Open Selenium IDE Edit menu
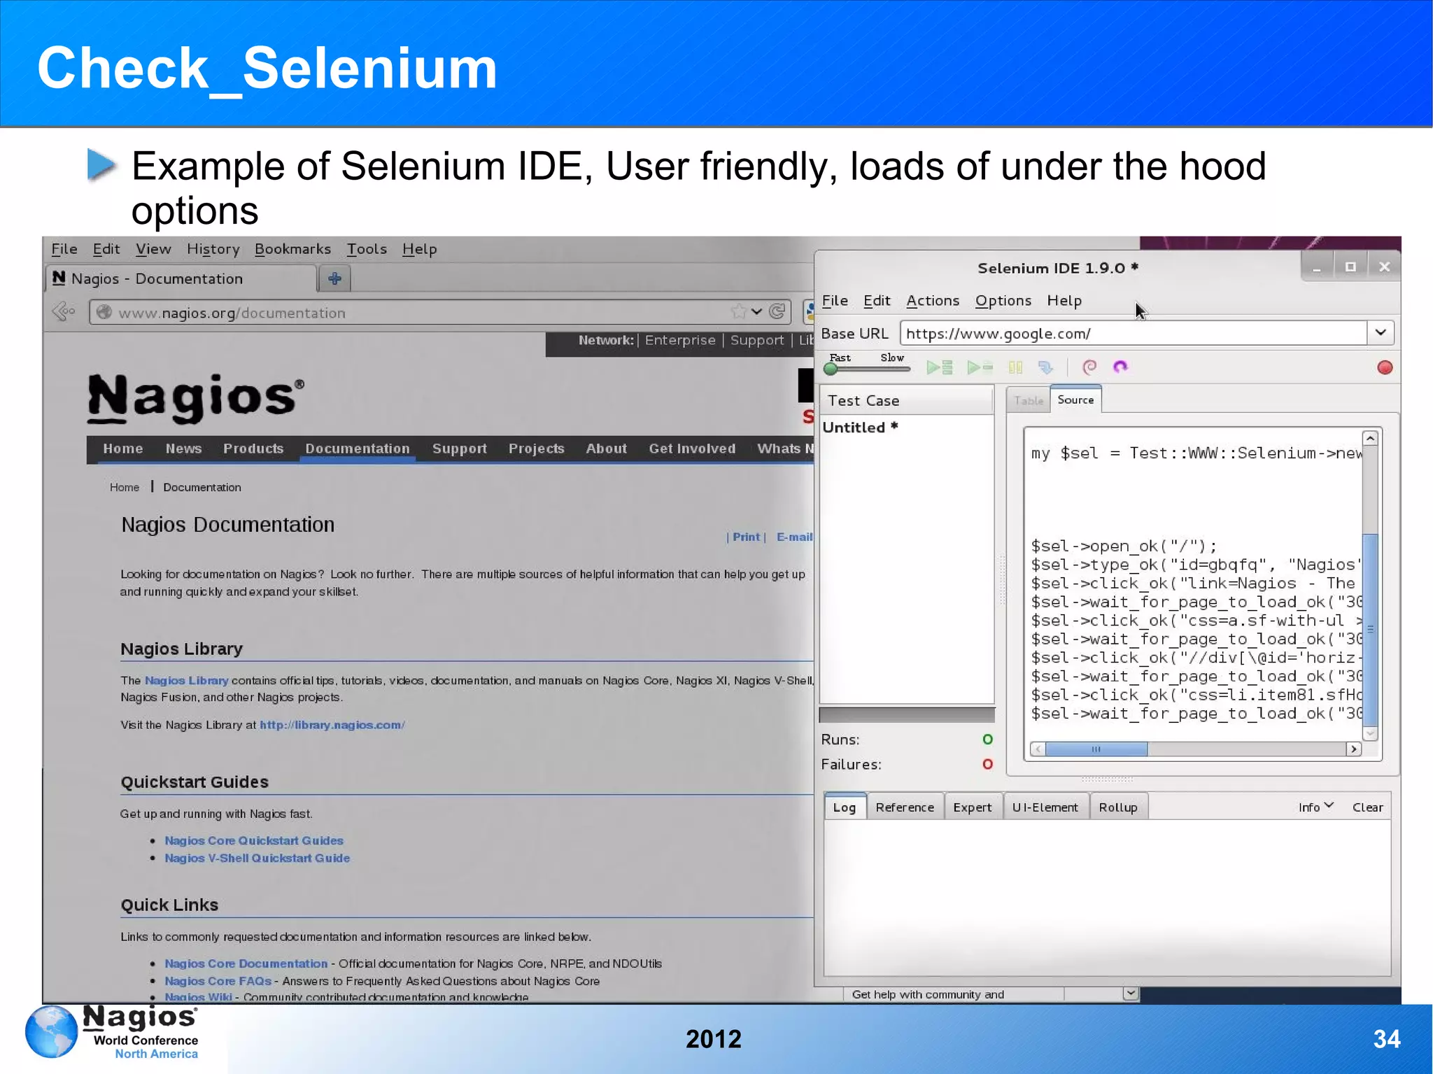This screenshot has height=1074, width=1433. click(877, 300)
